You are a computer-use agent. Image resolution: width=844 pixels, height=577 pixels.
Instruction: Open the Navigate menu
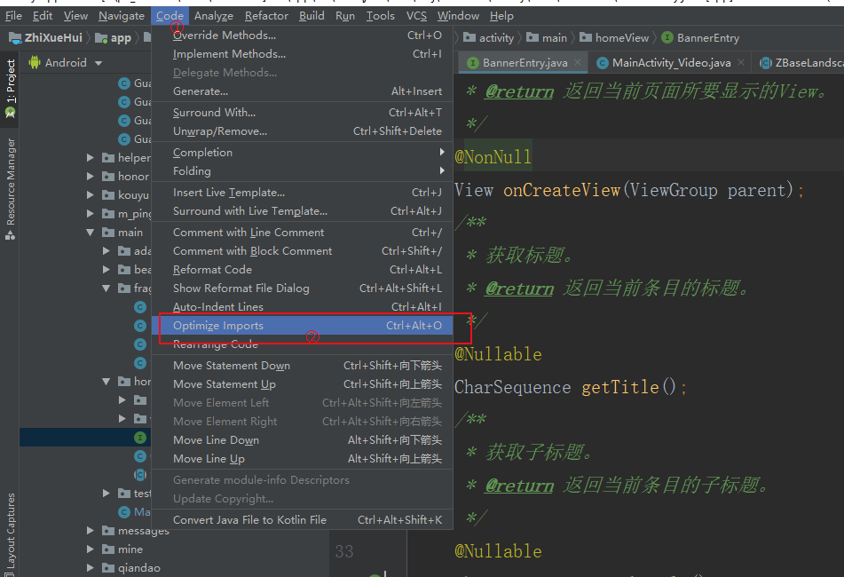point(122,16)
